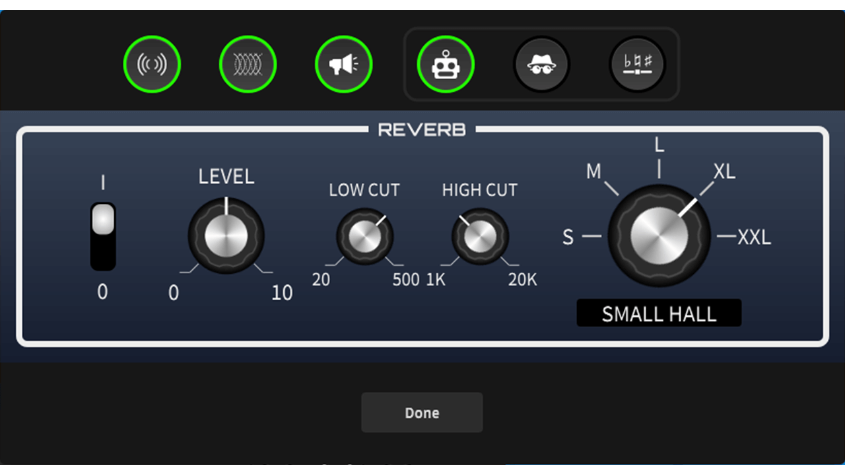Select the megaphone effect icon
Image resolution: width=845 pixels, height=475 pixels.
click(x=343, y=65)
